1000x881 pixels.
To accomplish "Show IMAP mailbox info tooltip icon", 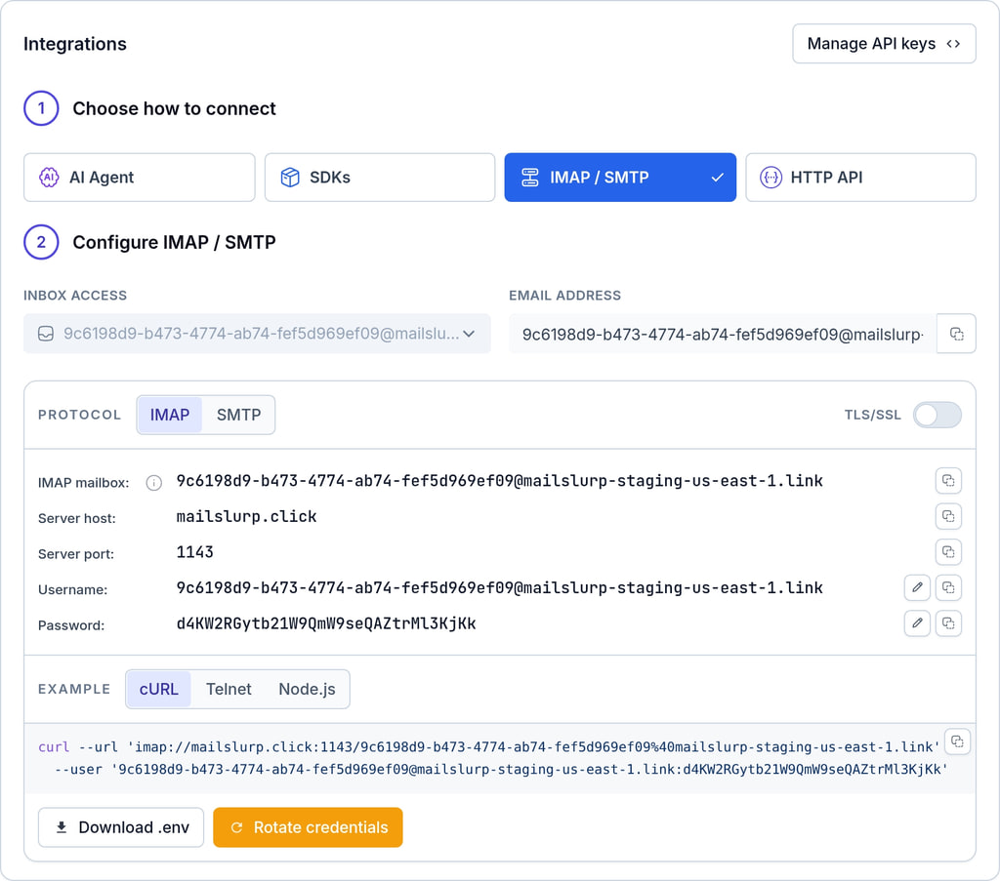I will [153, 483].
